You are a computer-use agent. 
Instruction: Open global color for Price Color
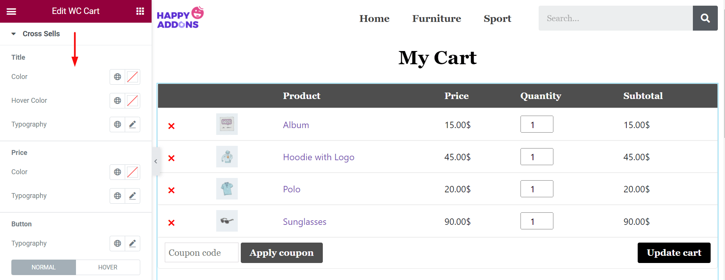[118, 172]
